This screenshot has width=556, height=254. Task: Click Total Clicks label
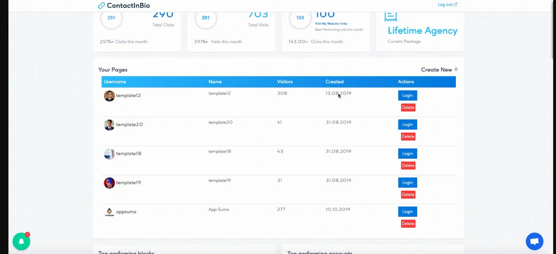tap(164, 25)
